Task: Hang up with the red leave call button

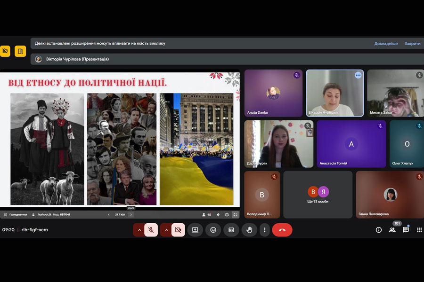Action: (x=282, y=230)
